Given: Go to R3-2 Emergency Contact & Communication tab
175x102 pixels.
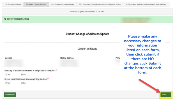Looking at the screenshot, I should (x=100, y=4).
